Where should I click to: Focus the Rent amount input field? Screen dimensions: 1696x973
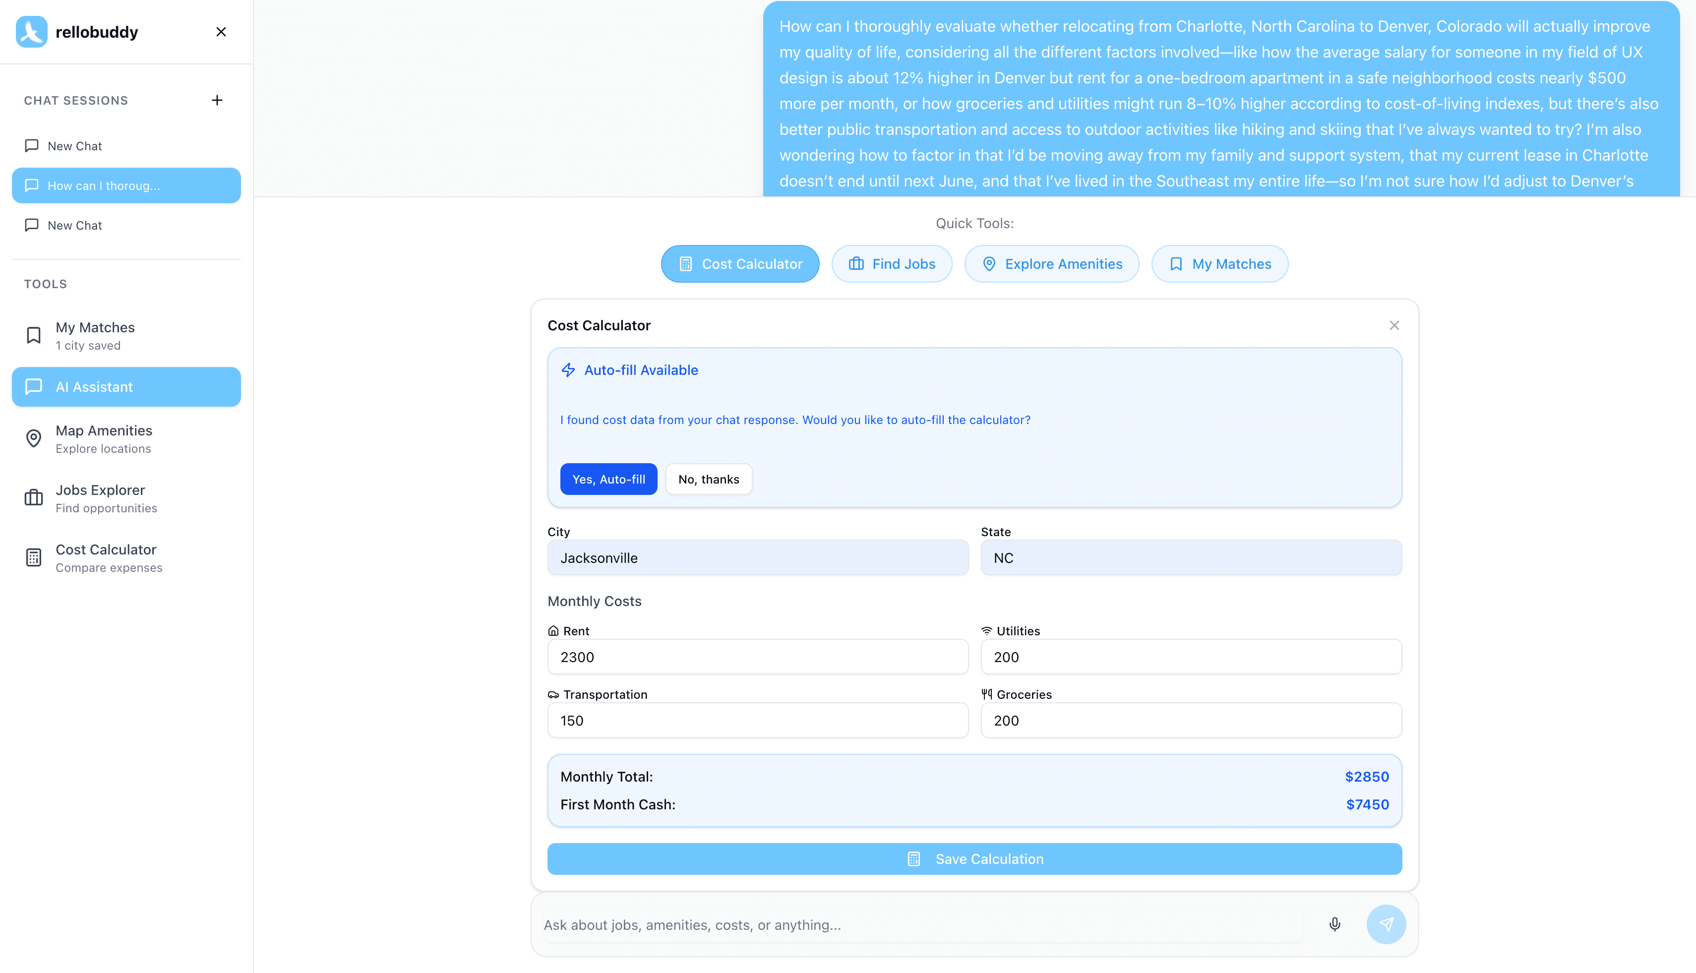point(757,657)
